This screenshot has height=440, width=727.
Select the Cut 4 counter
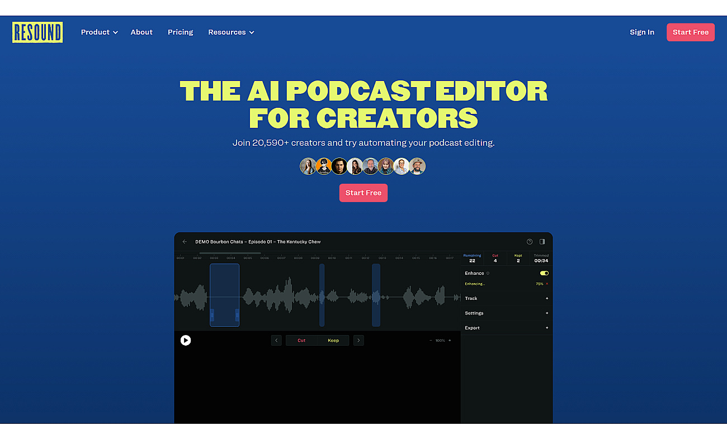coord(495,258)
